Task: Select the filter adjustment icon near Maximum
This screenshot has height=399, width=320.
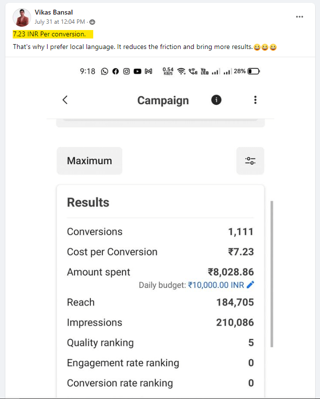Action: (x=250, y=160)
